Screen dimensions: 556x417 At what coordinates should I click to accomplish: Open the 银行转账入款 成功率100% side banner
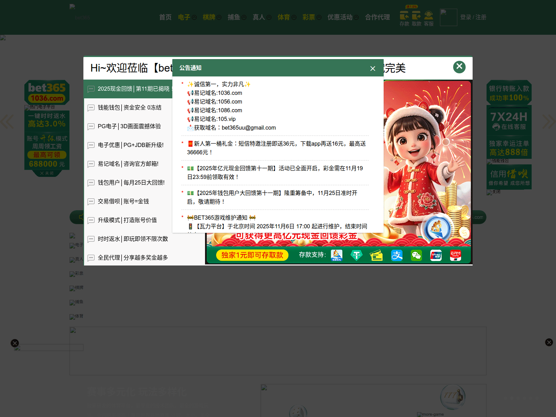(509, 93)
